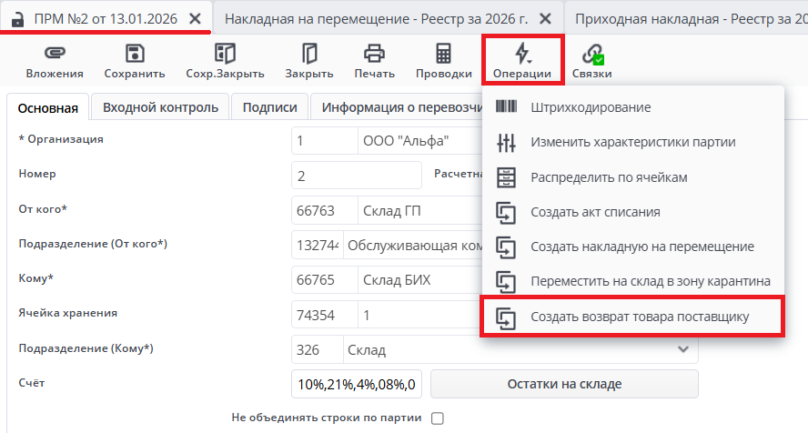Open the Связки links icon

tap(592, 54)
